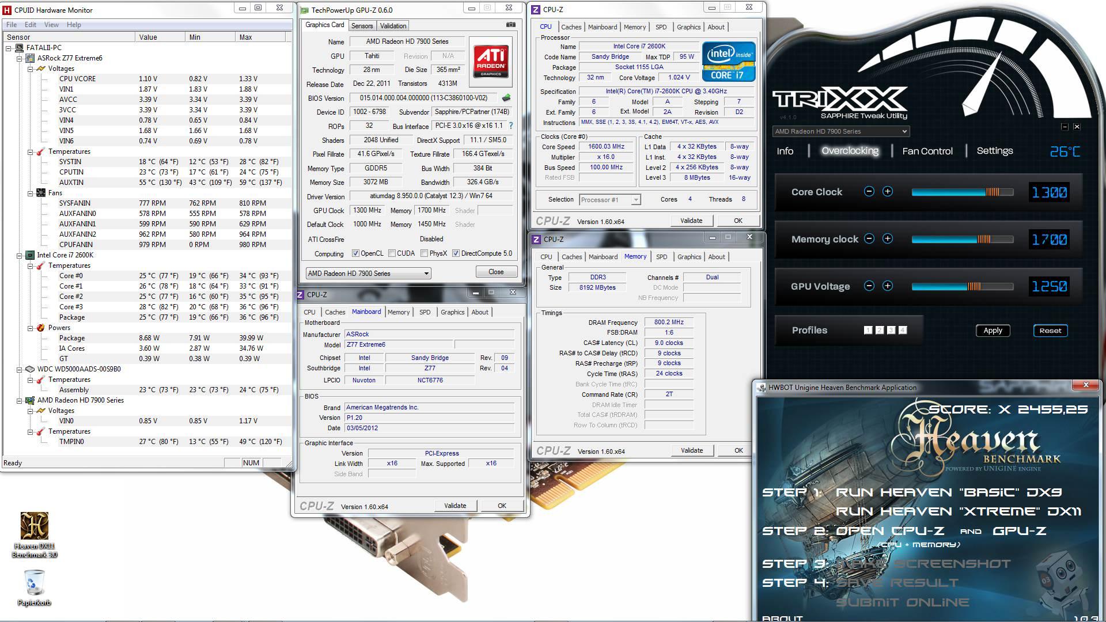
Task: Click the CPUID Hardware Monitor title icon
Action: point(7,10)
